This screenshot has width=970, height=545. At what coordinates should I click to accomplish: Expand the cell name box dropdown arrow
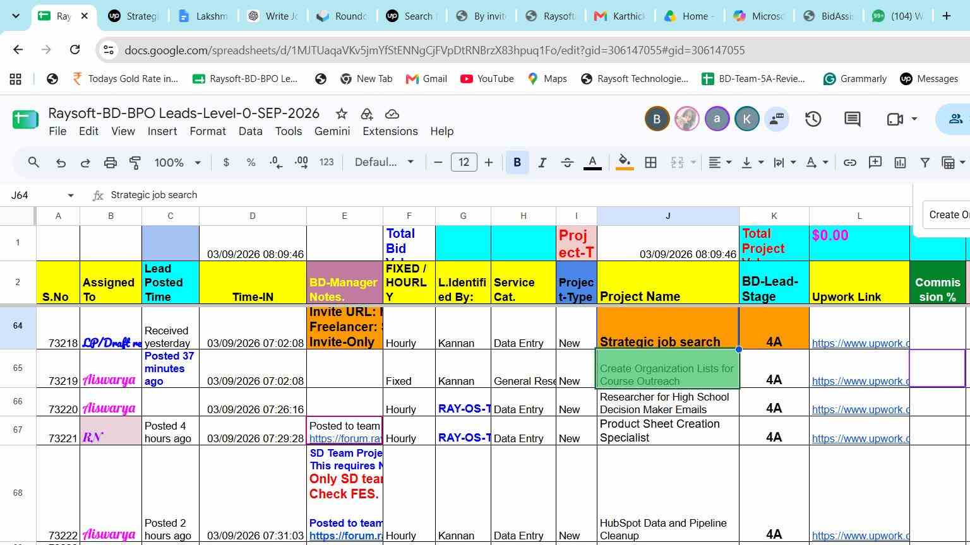71,196
